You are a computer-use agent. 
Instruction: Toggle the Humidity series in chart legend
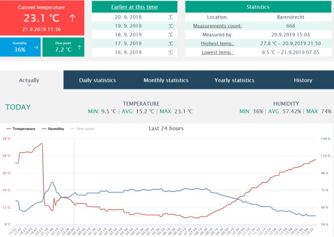53,129
